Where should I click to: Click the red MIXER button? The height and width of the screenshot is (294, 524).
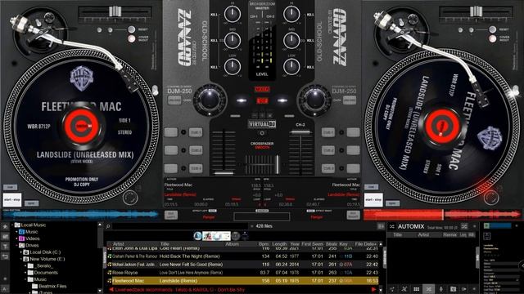point(262,89)
